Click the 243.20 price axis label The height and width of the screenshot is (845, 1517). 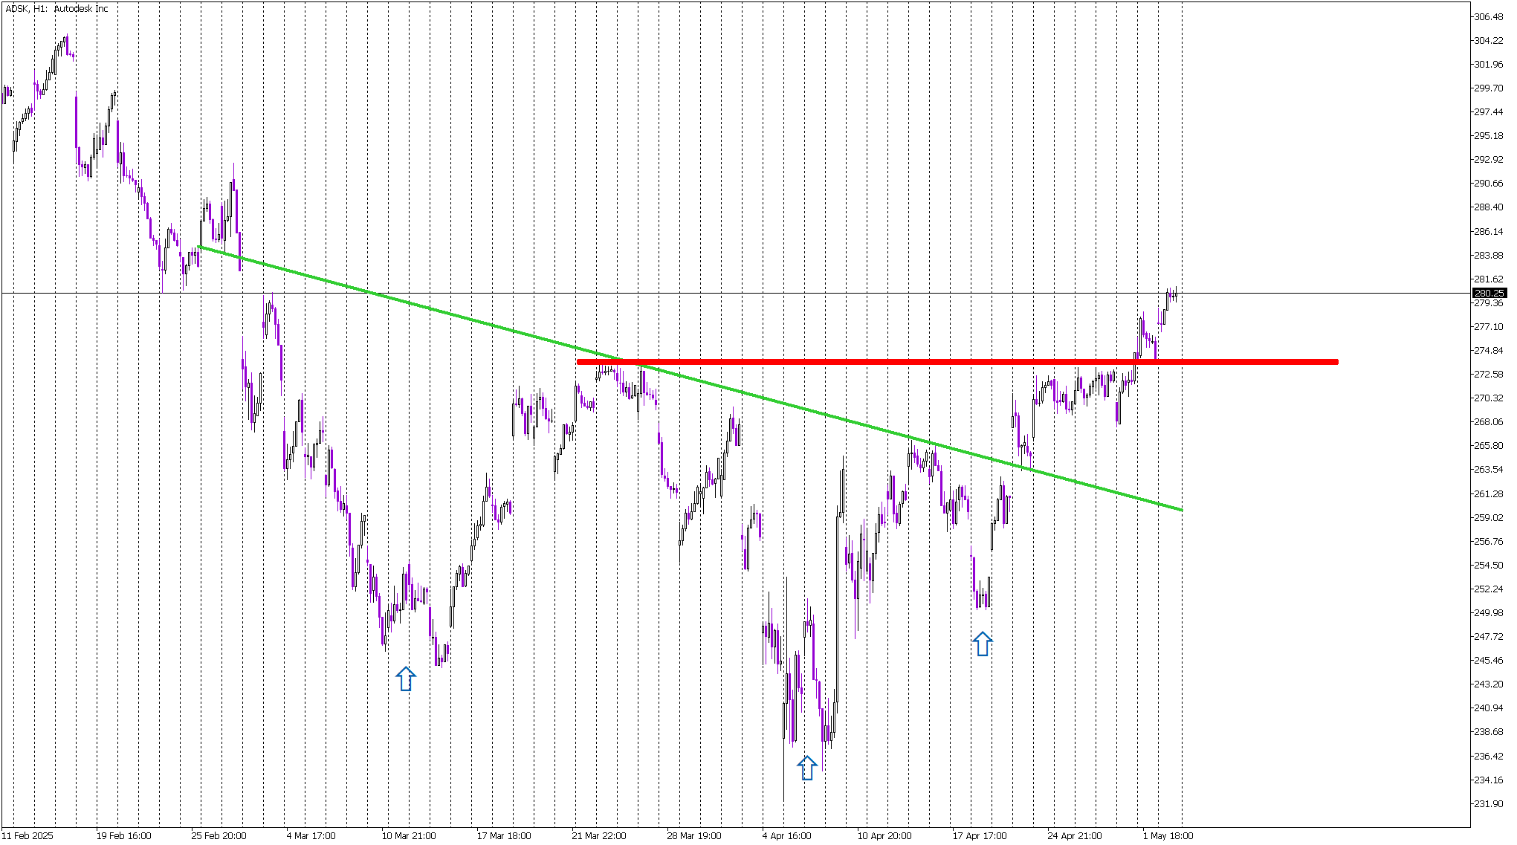click(1489, 684)
